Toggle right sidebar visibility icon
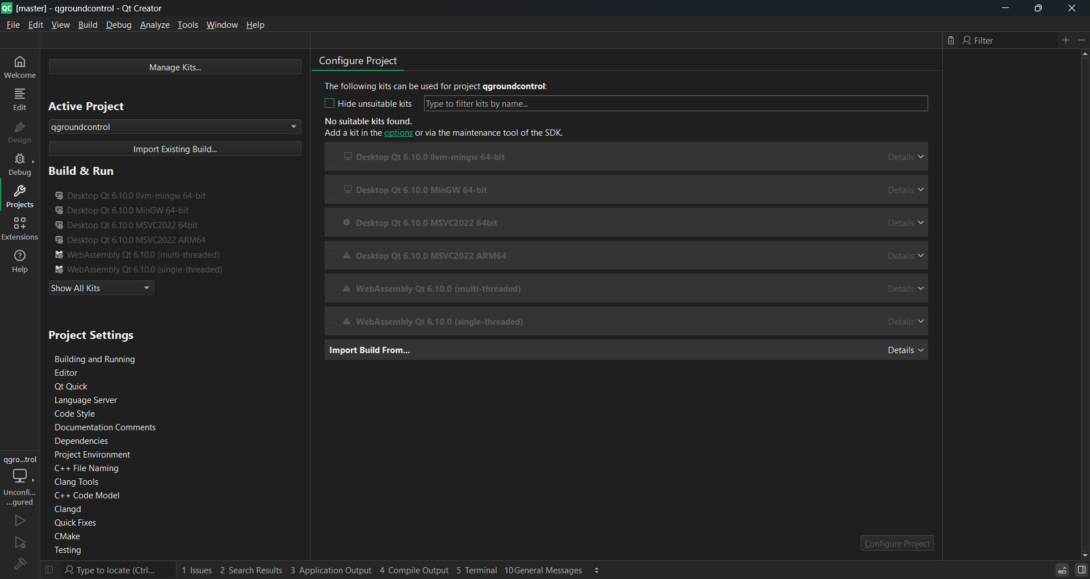This screenshot has height=579, width=1090. (x=1081, y=570)
